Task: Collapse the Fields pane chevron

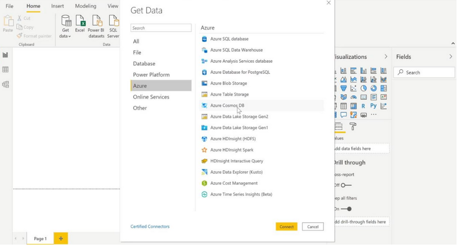Action: tap(451, 56)
